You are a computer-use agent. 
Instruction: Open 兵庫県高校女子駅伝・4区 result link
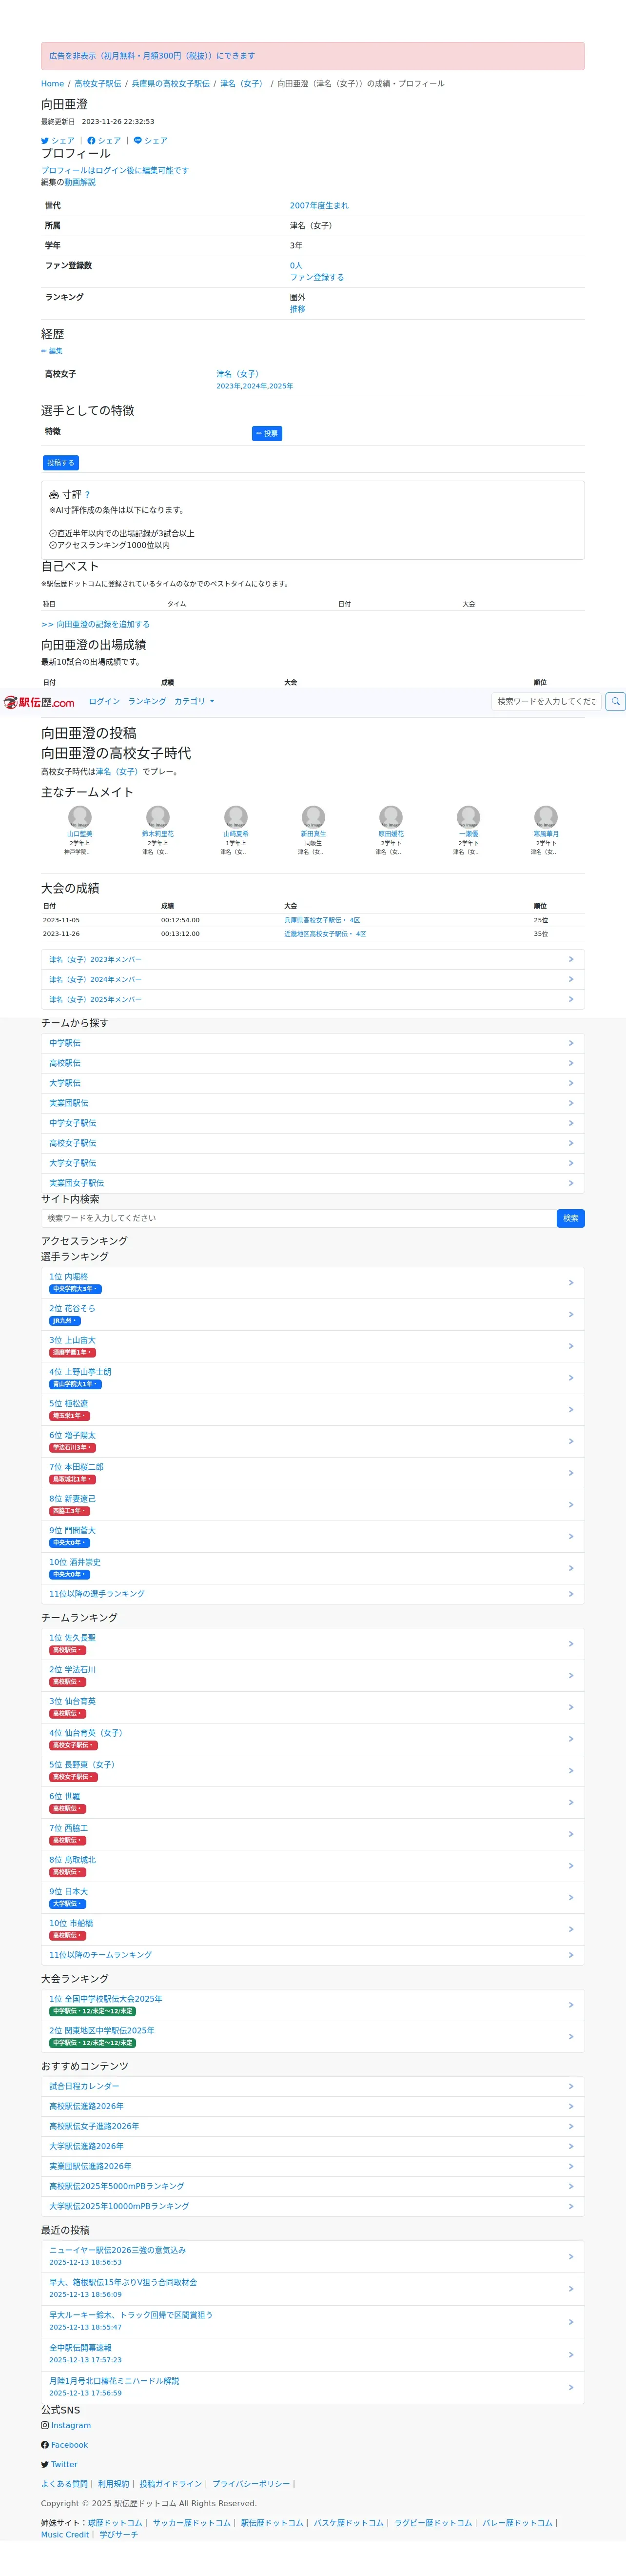321,921
